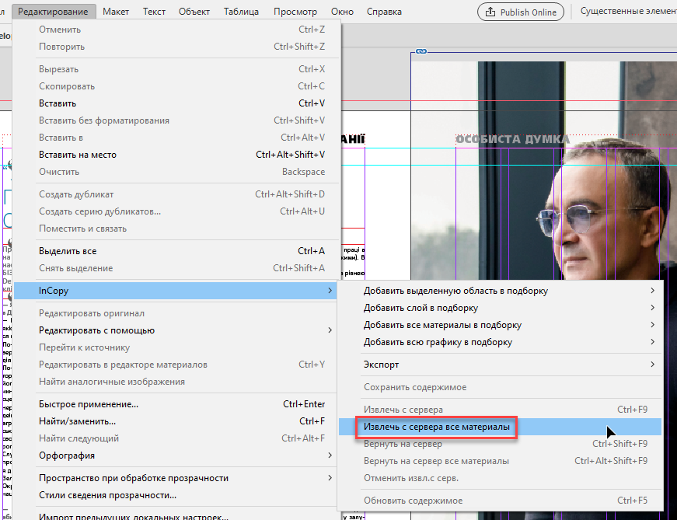Click the link icon on frame's top edge
The height and width of the screenshot is (520, 677).
421,51
